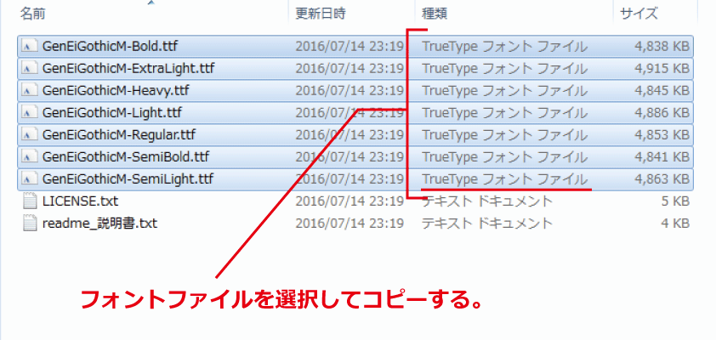Click the readme_説明書.txt document icon
716x340 pixels.
point(29,224)
